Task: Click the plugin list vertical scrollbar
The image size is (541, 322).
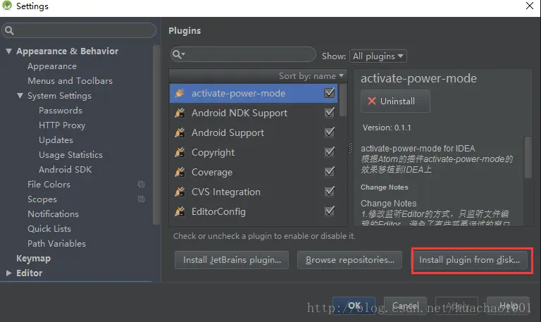Action: point(343,100)
